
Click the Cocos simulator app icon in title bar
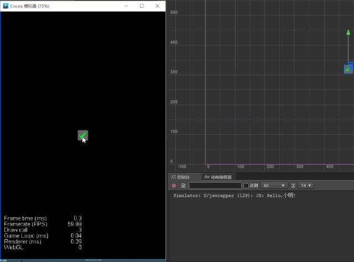click(x=6, y=6)
